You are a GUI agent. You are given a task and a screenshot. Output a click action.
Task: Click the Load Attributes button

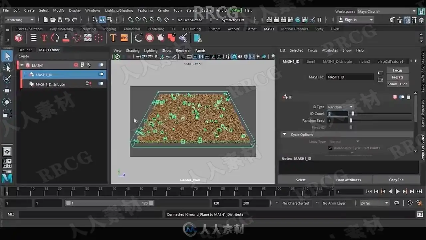tap(348, 180)
